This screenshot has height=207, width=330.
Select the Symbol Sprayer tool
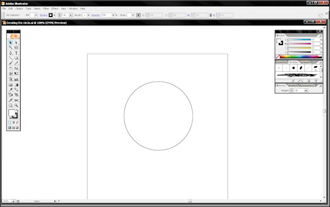point(10,79)
